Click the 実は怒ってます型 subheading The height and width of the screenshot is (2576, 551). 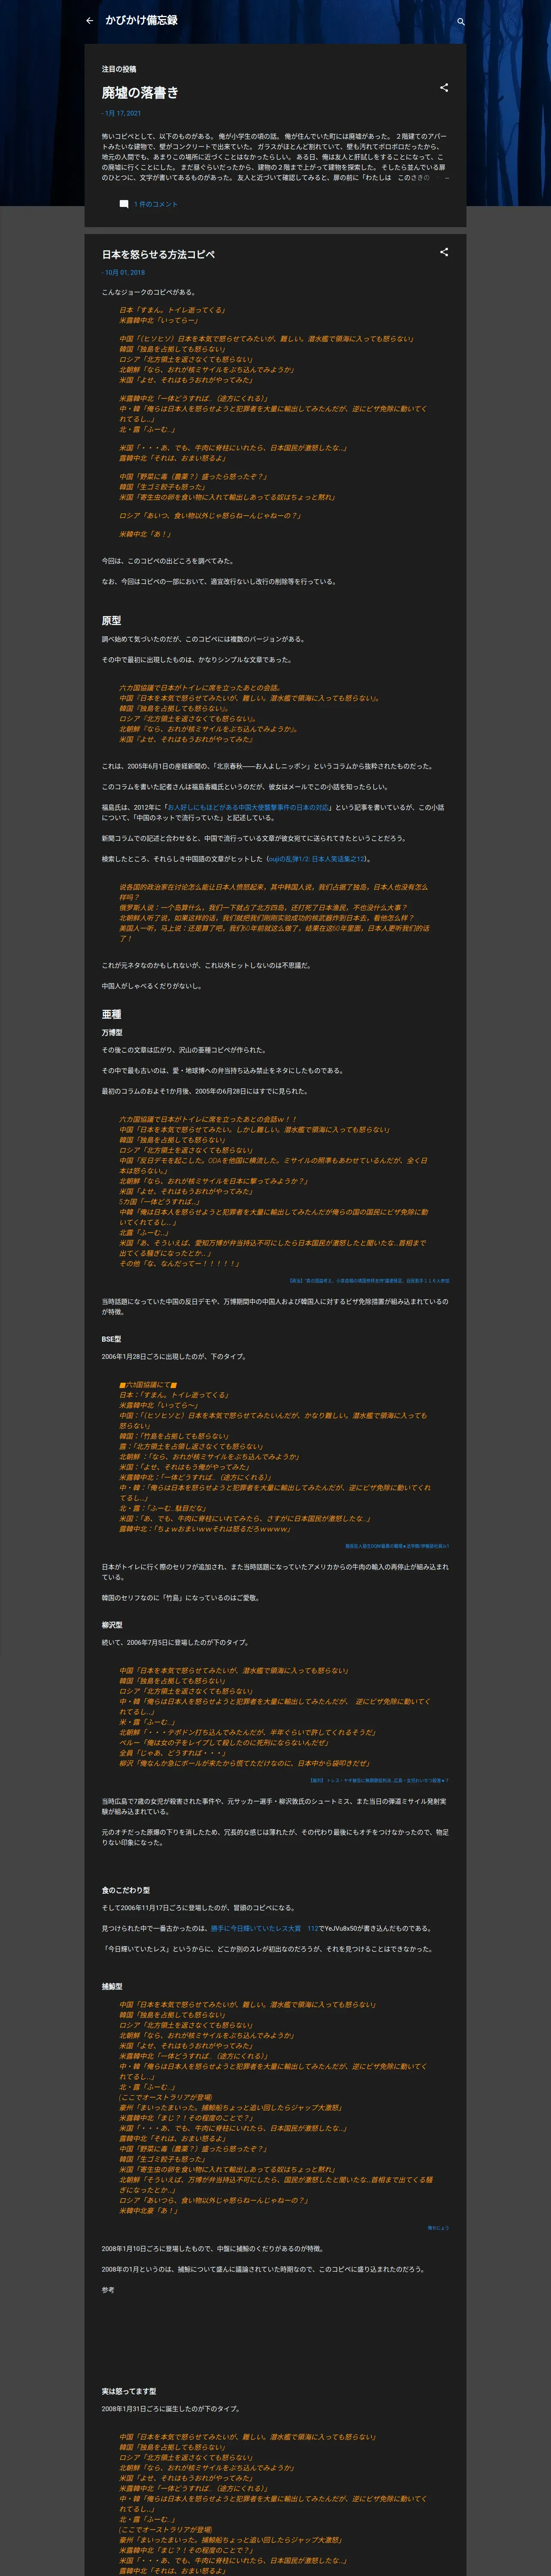click(129, 2391)
